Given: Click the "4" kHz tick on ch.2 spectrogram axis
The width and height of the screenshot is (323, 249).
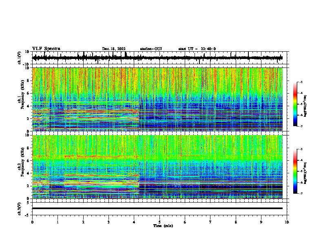Looking at the screenshot, I should click(x=29, y=173).
